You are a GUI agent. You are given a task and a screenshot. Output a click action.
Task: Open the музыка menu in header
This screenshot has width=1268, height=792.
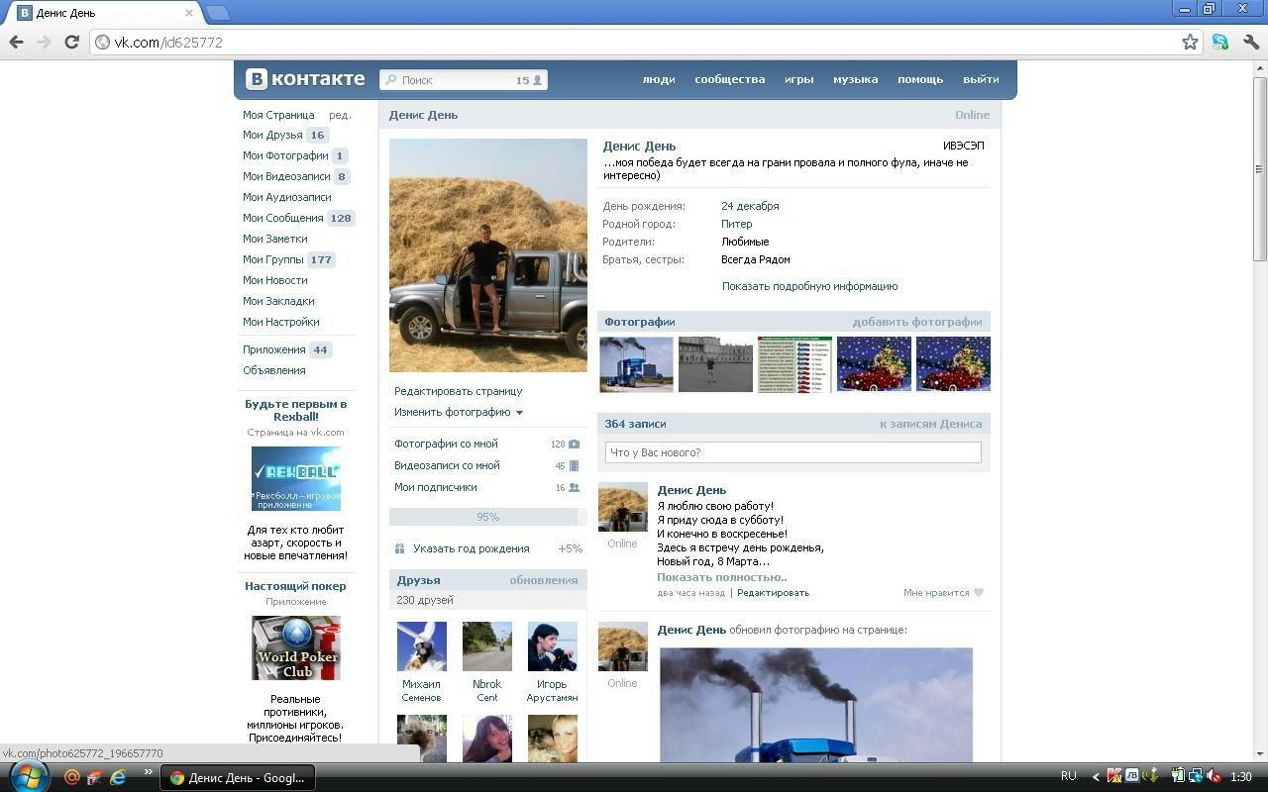coord(855,79)
